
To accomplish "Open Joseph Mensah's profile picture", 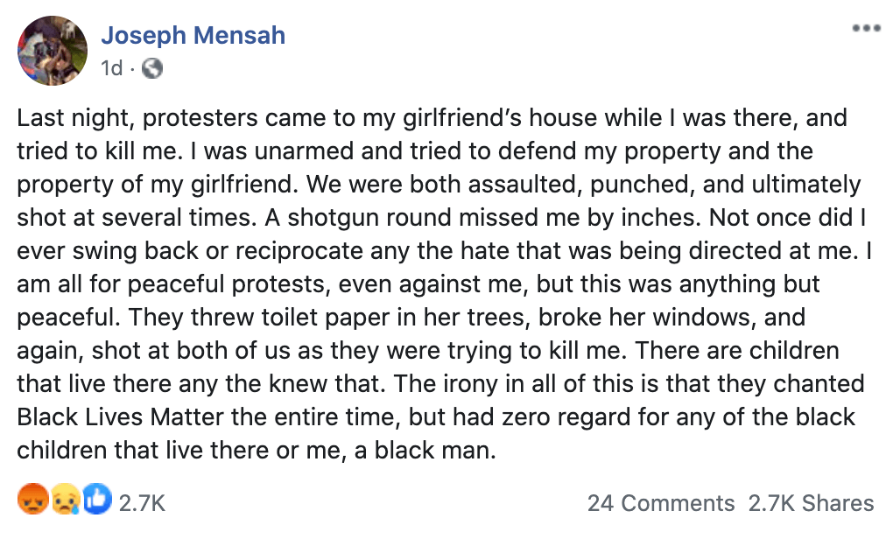I will tap(53, 51).
